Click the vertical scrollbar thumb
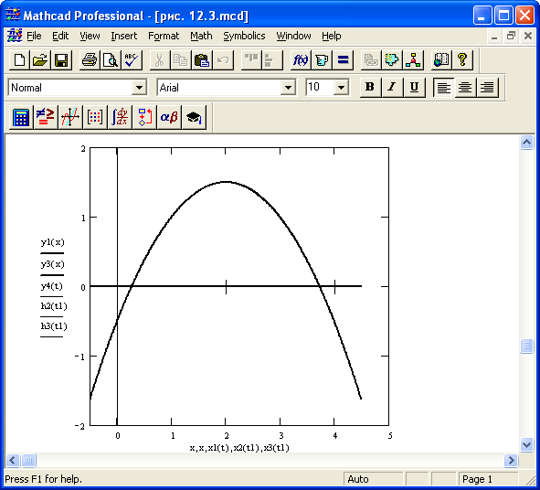 (526, 346)
